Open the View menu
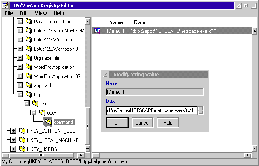Image resolution: width=259 pixels, height=166 pixels. tap(41, 13)
